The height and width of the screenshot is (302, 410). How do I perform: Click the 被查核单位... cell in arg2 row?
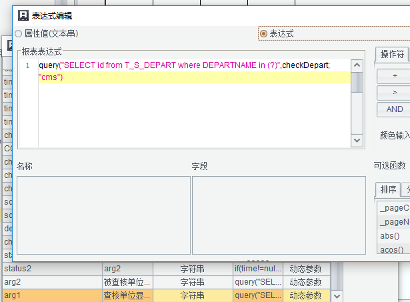127,282
